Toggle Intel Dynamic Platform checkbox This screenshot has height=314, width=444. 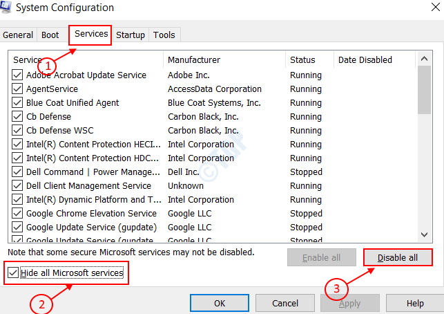(17, 200)
